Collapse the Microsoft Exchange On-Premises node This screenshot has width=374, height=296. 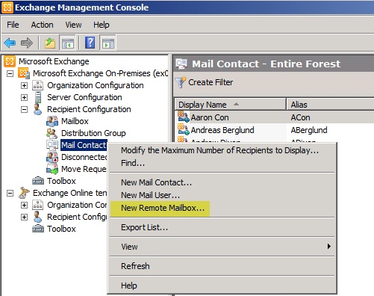point(10,73)
